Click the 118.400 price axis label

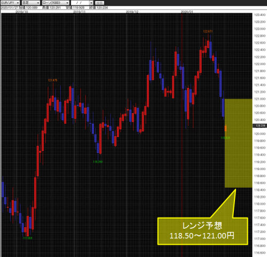coord(260,190)
